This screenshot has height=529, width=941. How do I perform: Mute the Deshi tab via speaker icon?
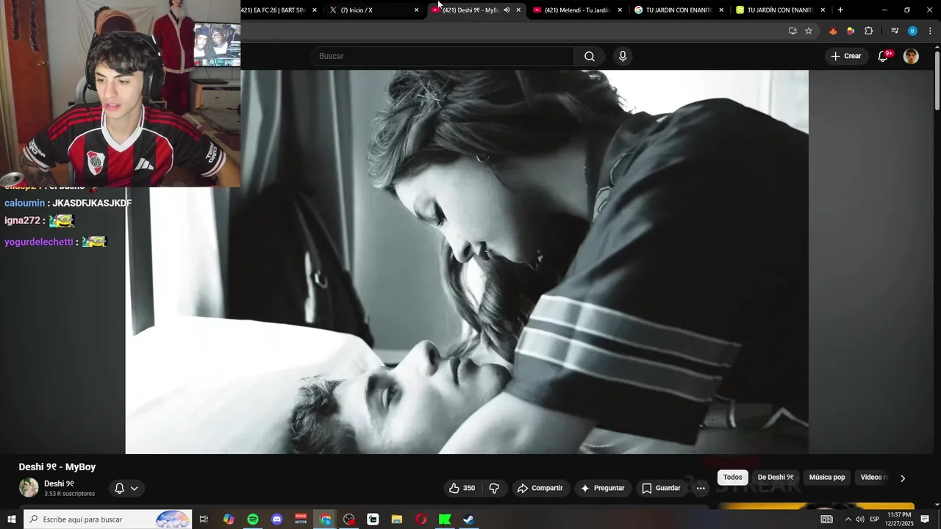[507, 10]
